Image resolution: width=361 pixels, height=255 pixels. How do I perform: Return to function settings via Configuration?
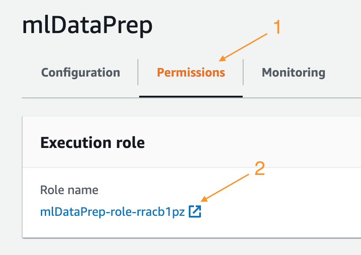pyautogui.click(x=80, y=73)
